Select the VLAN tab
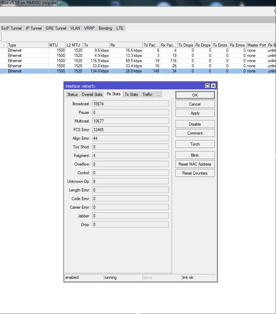This screenshot has height=314, width=276. 75,28
